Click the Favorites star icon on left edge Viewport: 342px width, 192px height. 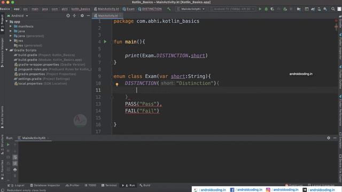pos(2,178)
